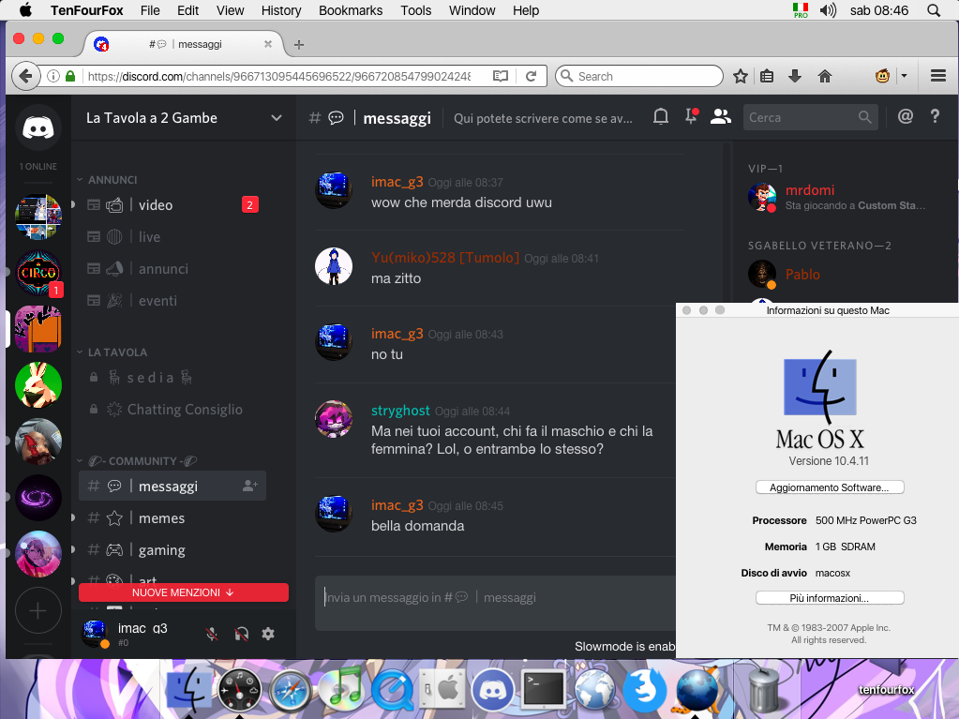Add a server with plus button

coord(37,610)
